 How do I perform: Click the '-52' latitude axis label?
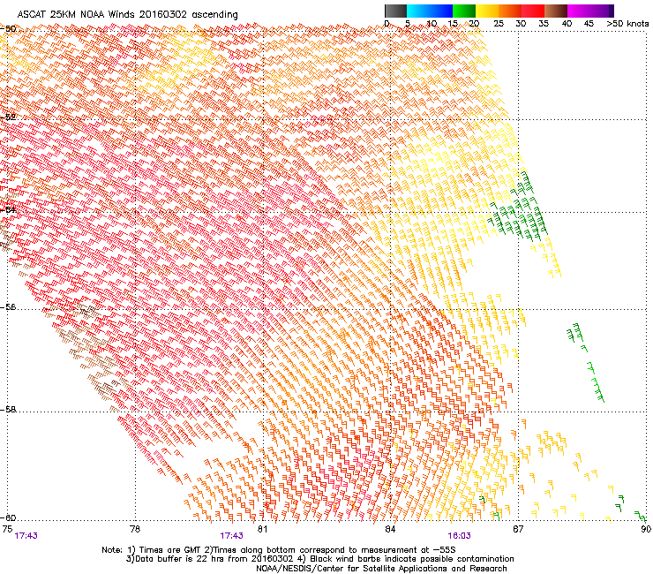(x=8, y=117)
